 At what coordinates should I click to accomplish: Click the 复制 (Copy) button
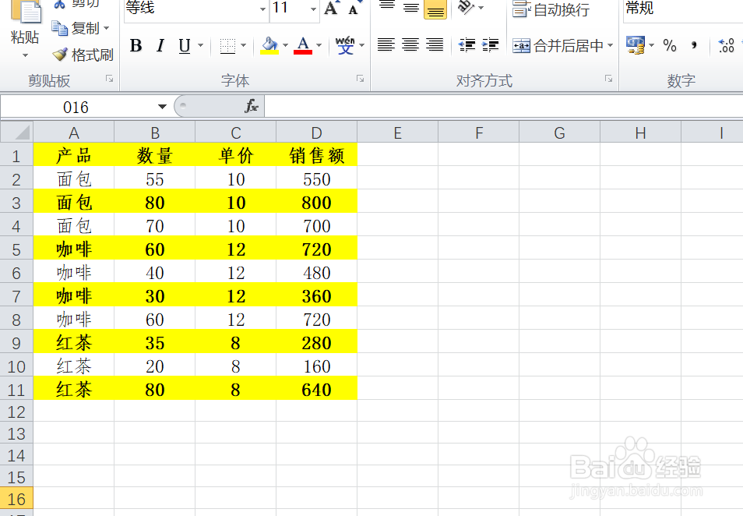82,29
